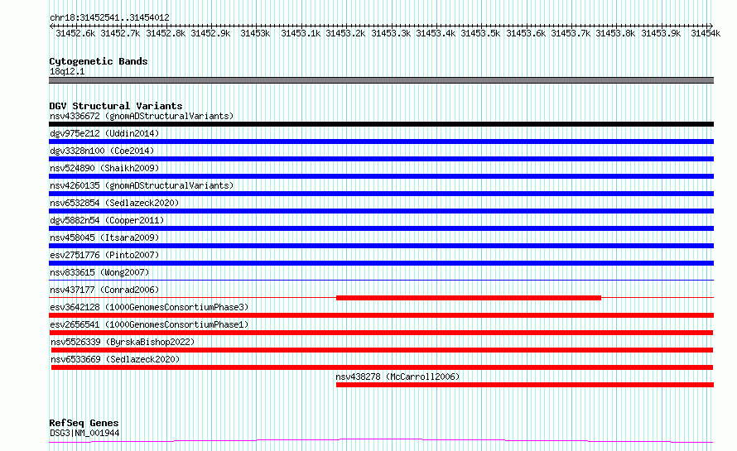737x451 pixels.
Task: Select the gray 18q12.1 cytogenetic band bar
Action: click(x=381, y=80)
